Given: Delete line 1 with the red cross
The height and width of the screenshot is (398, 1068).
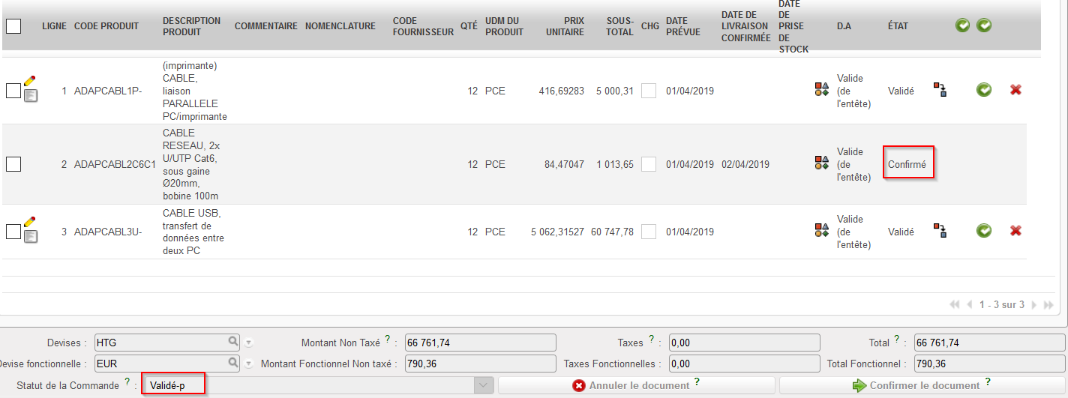Looking at the screenshot, I should pos(1015,90).
